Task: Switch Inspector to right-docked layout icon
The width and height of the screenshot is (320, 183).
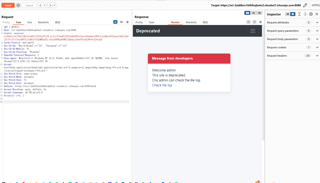Action: (293, 14)
